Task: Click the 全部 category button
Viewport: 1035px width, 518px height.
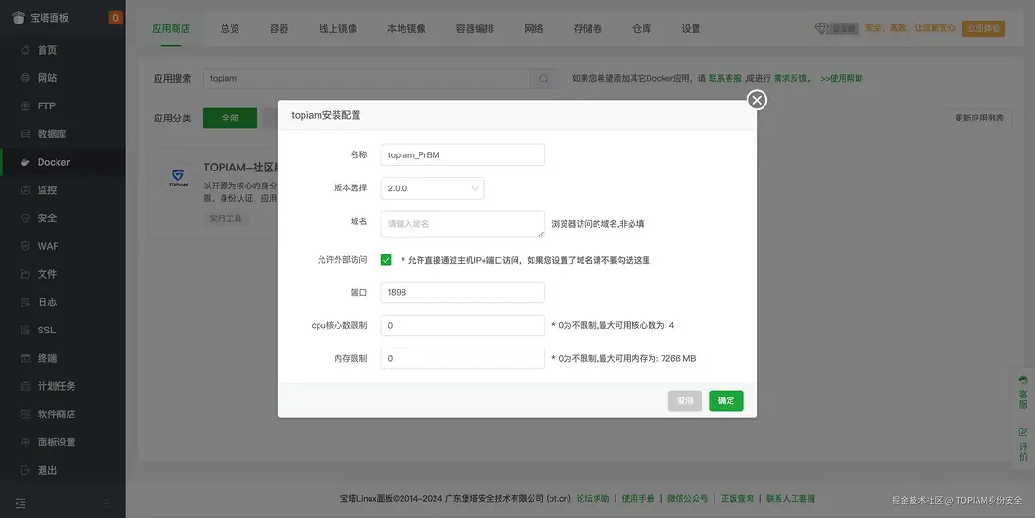Action: tap(230, 118)
